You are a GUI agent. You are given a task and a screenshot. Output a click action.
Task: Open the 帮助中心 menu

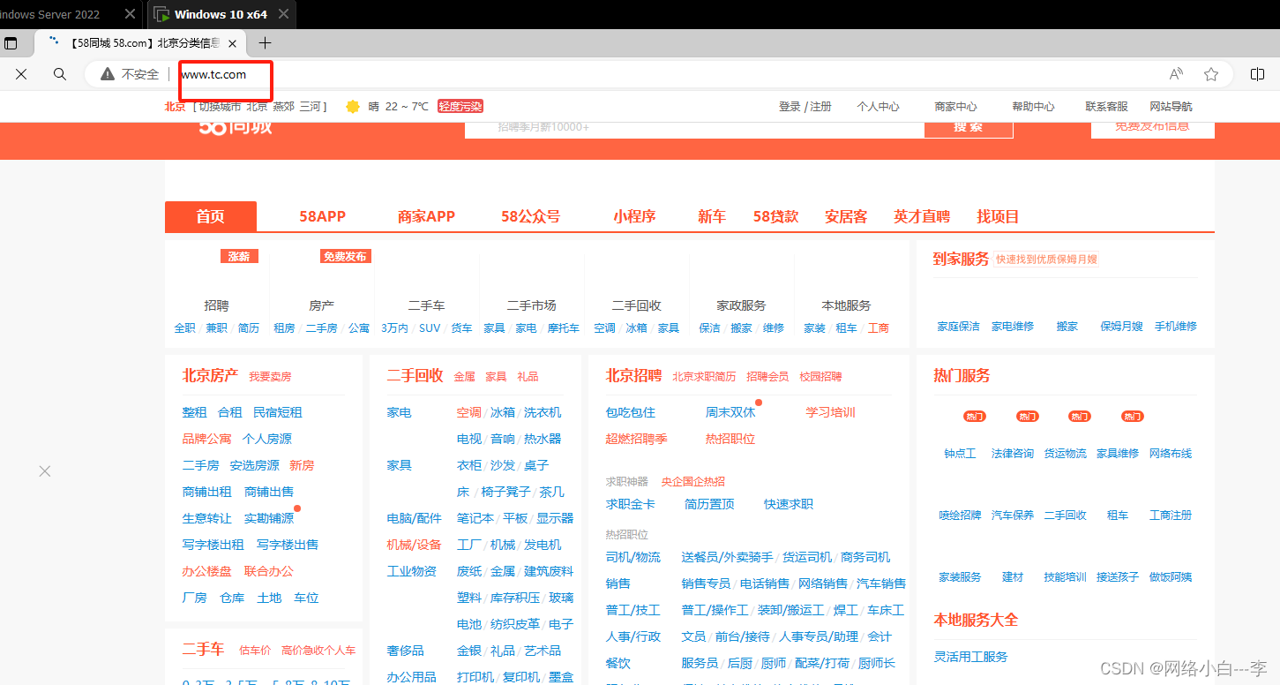tap(1033, 107)
